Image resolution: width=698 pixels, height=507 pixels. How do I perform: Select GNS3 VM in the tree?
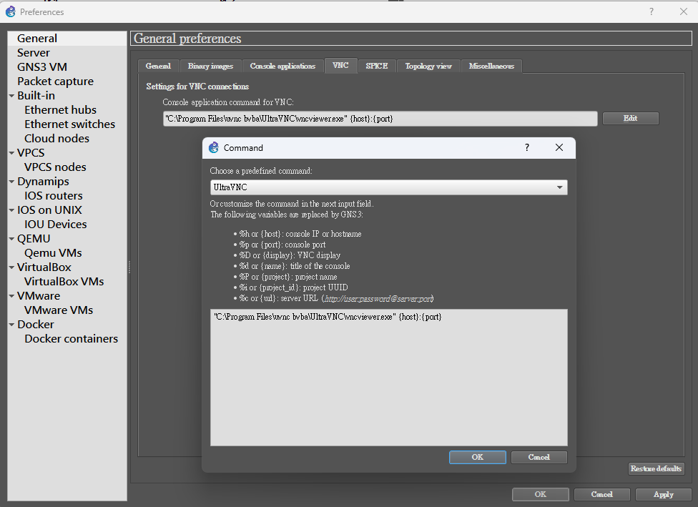click(x=42, y=67)
